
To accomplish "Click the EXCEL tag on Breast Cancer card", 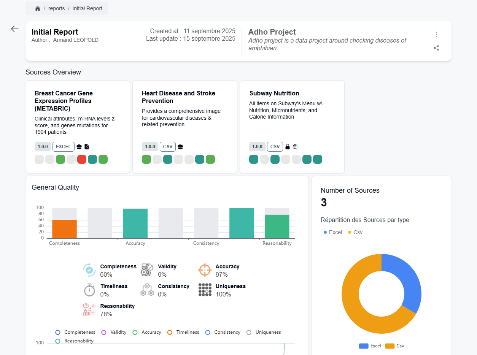I will coord(64,147).
